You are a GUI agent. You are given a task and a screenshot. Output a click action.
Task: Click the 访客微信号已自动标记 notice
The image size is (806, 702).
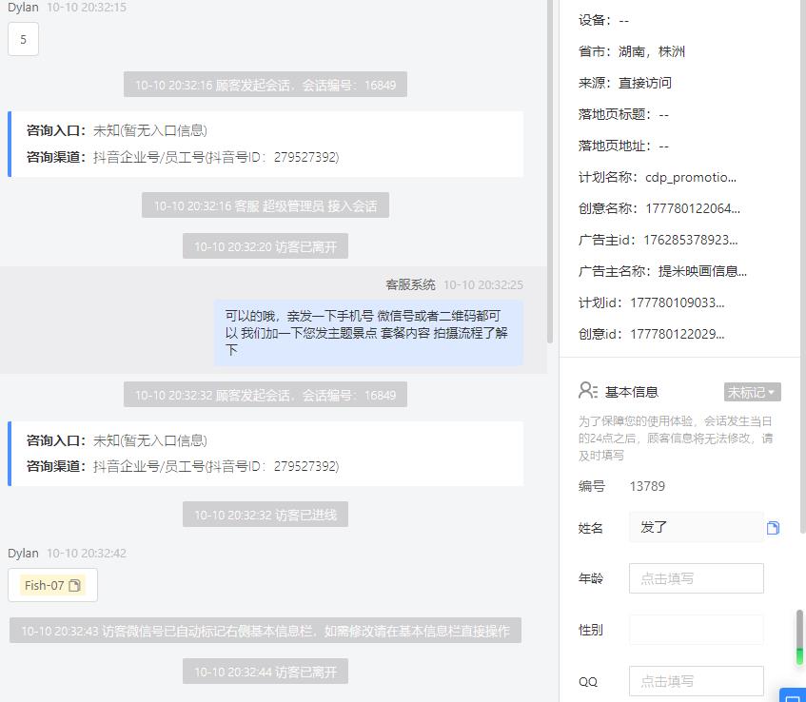click(x=265, y=631)
